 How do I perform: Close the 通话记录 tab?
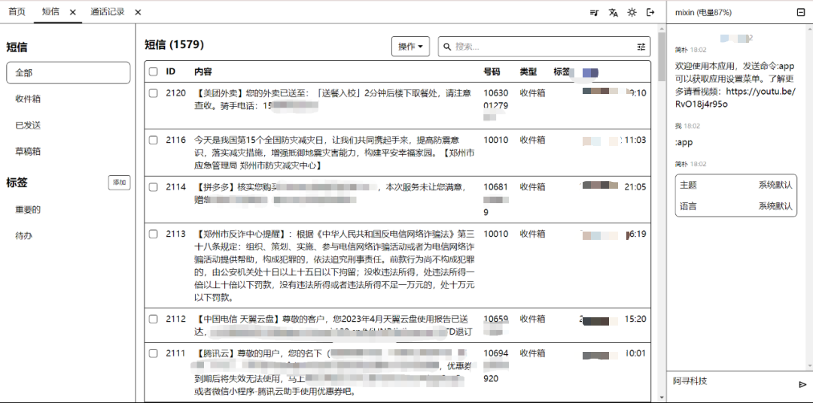pyautogui.click(x=138, y=13)
